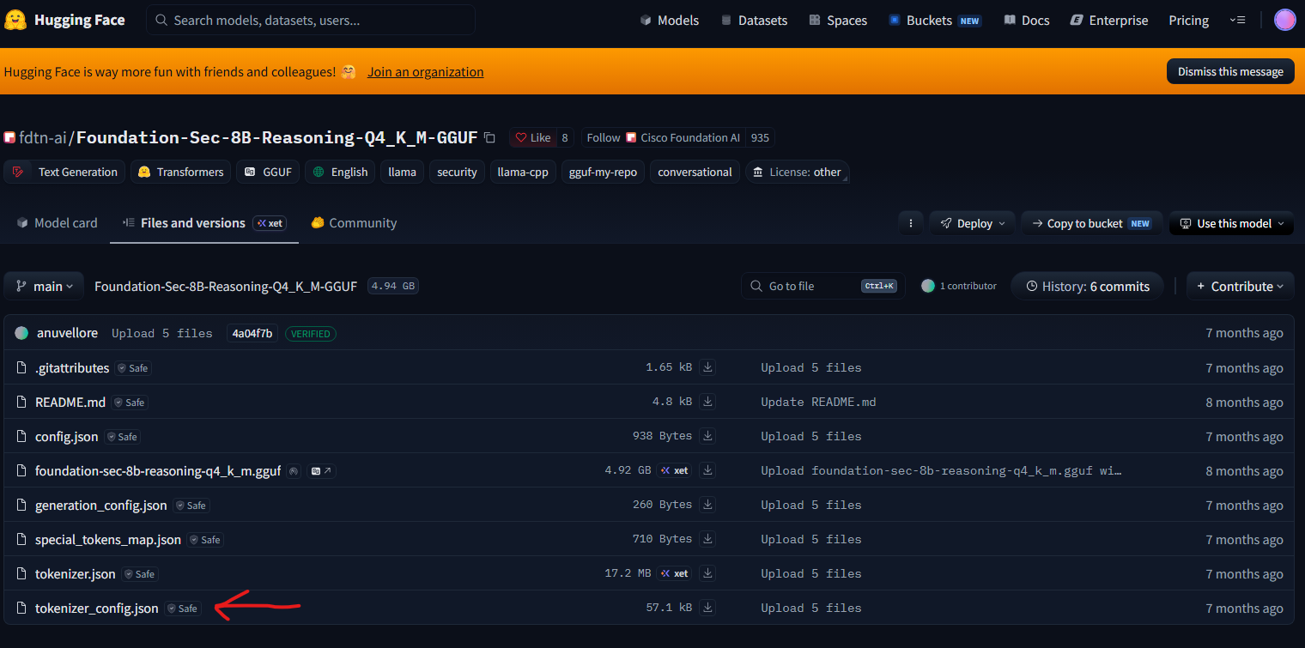
Task: Click Copy to bucket button
Action: (1091, 223)
